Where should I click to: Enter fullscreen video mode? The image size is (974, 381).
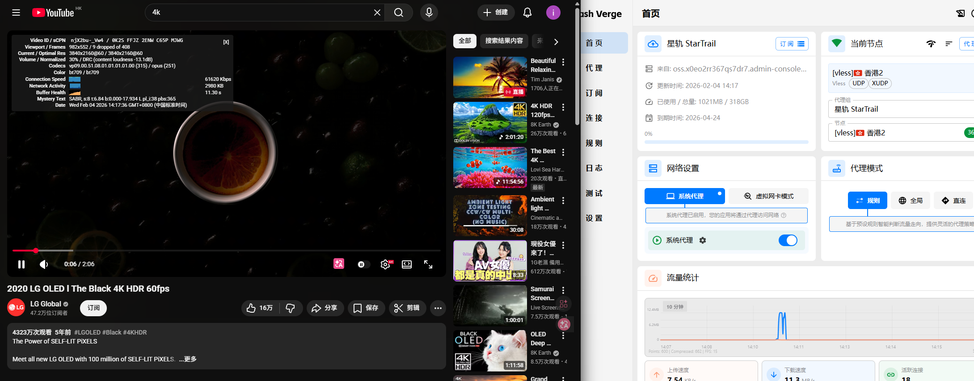click(428, 264)
